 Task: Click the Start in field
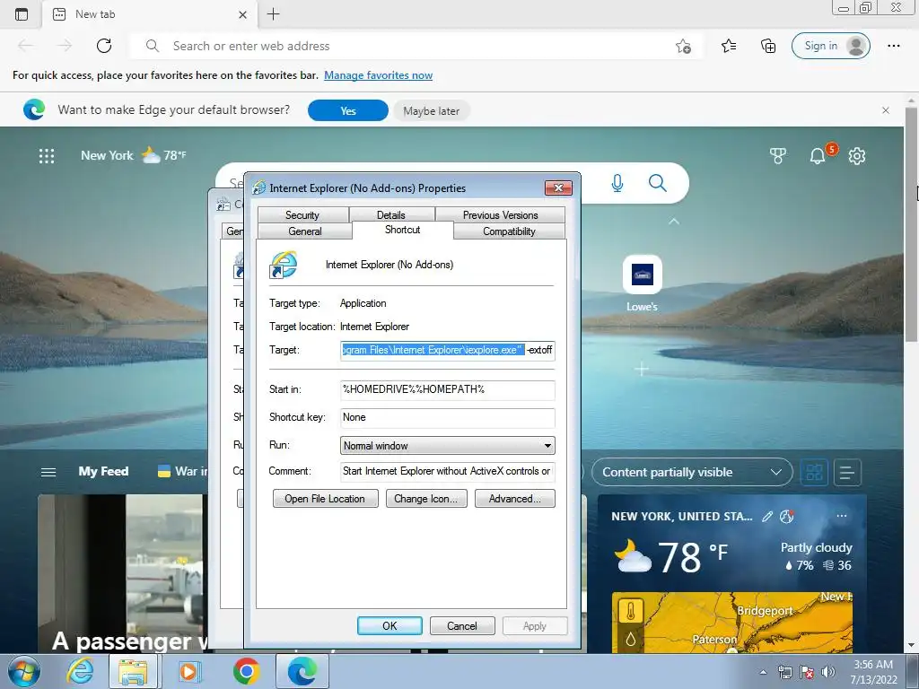tap(447, 389)
